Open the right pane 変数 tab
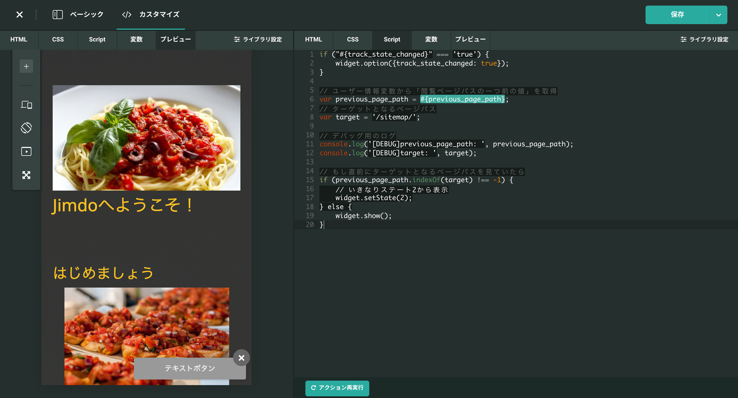 [431, 40]
